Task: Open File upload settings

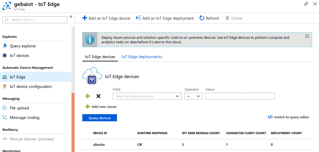Action: [19, 108]
